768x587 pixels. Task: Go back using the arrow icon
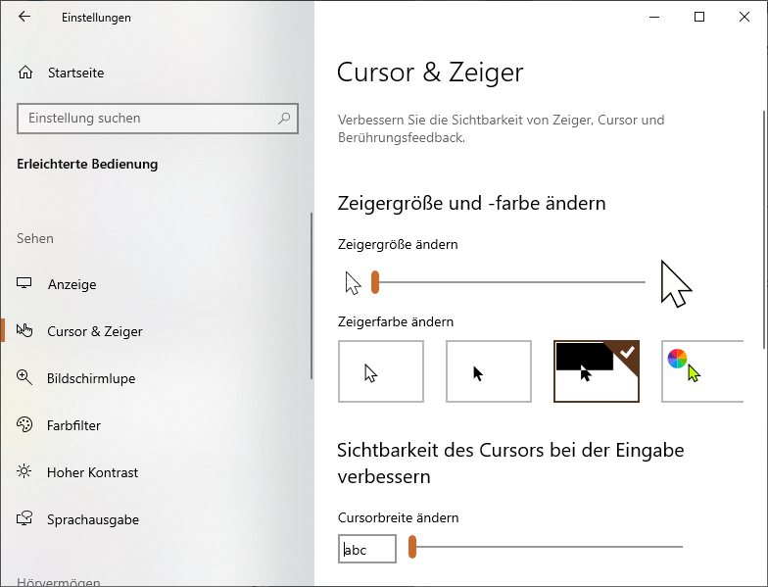coord(24,17)
